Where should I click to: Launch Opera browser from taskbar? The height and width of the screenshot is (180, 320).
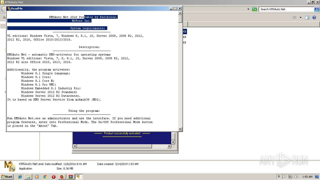(53, 177)
